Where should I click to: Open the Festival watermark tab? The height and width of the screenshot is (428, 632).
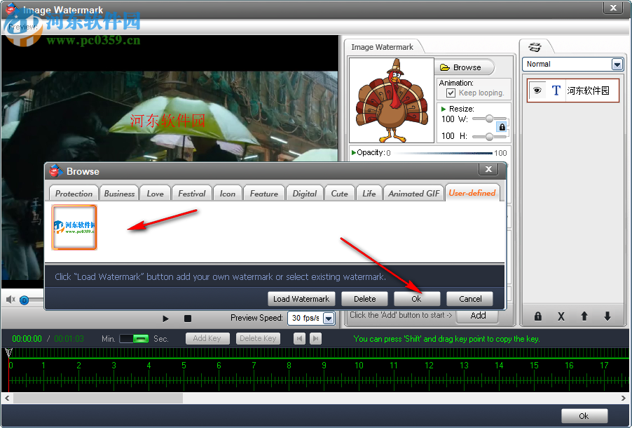pos(191,193)
